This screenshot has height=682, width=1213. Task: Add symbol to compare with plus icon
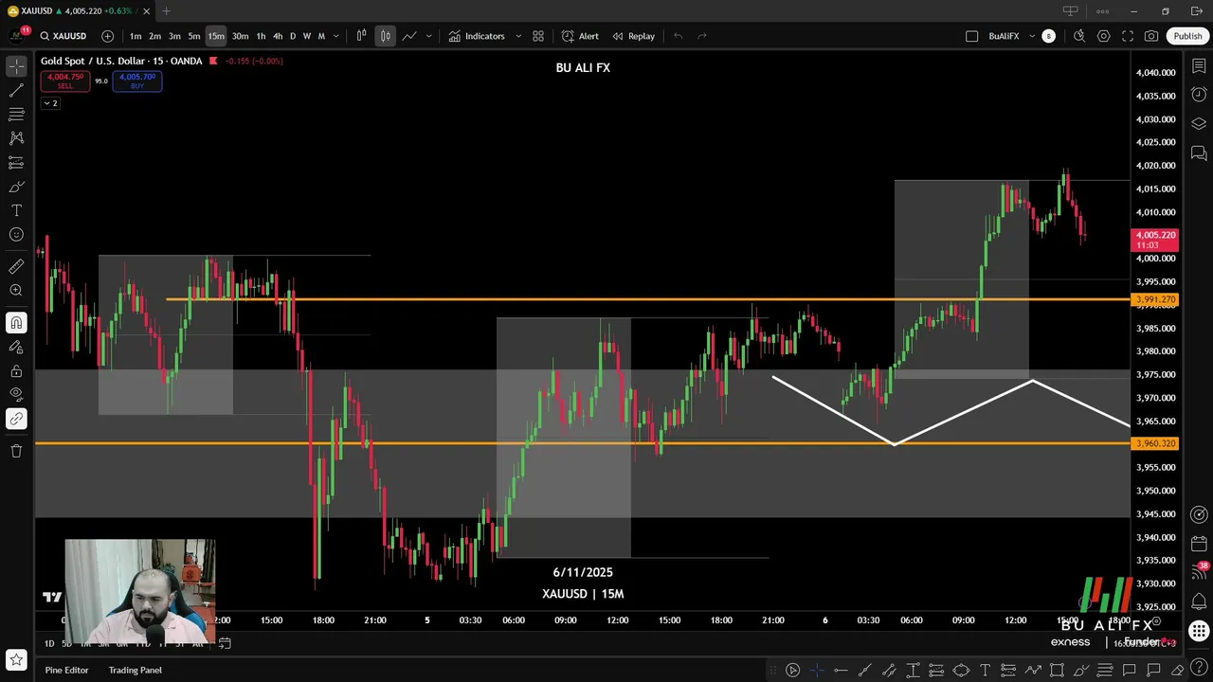pyautogui.click(x=107, y=36)
